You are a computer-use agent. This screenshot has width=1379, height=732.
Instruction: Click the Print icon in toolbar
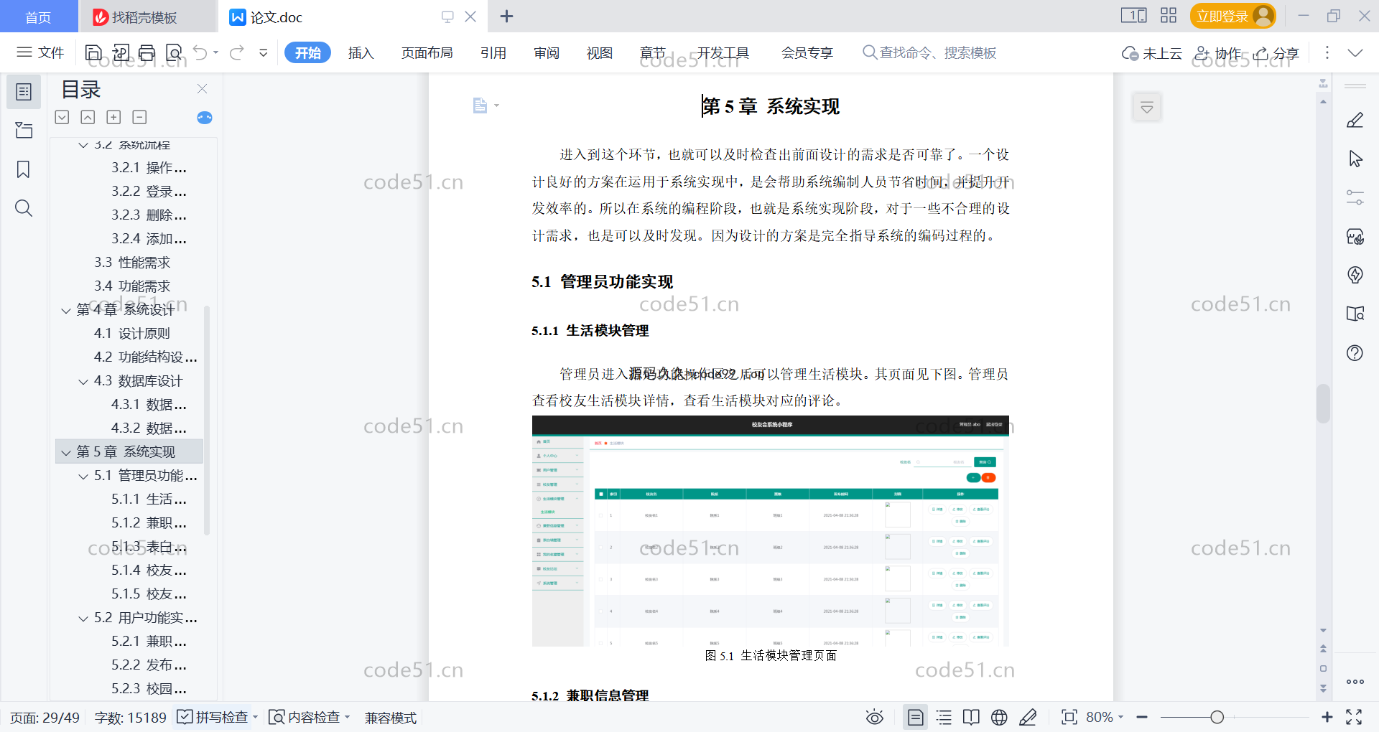pyautogui.click(x=147, y=52)
